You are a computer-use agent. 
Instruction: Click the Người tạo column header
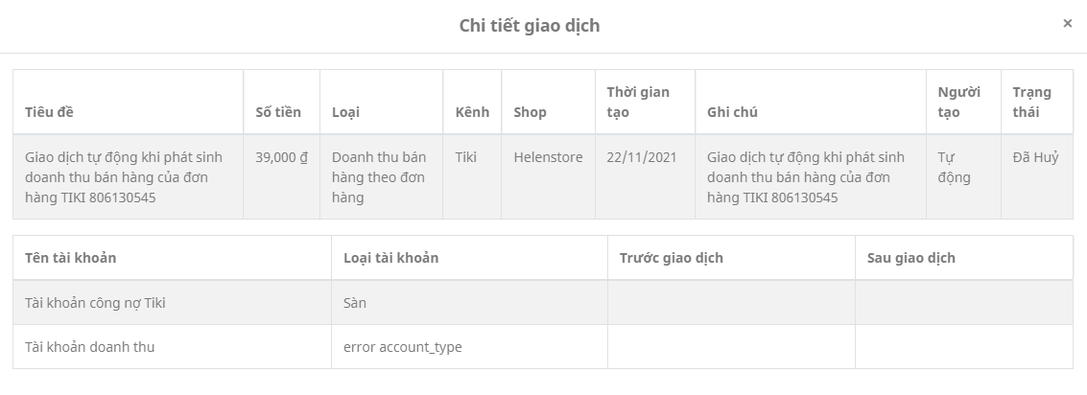pos(958,102)
